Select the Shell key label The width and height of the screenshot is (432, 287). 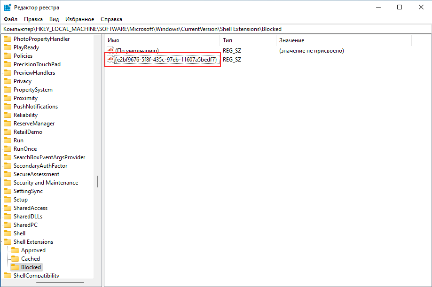(x=20, y=233)
